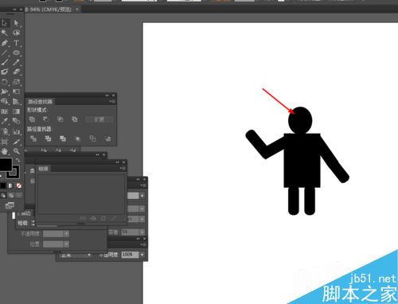Click the 扩展 Expand button

[x=99, y=119]
